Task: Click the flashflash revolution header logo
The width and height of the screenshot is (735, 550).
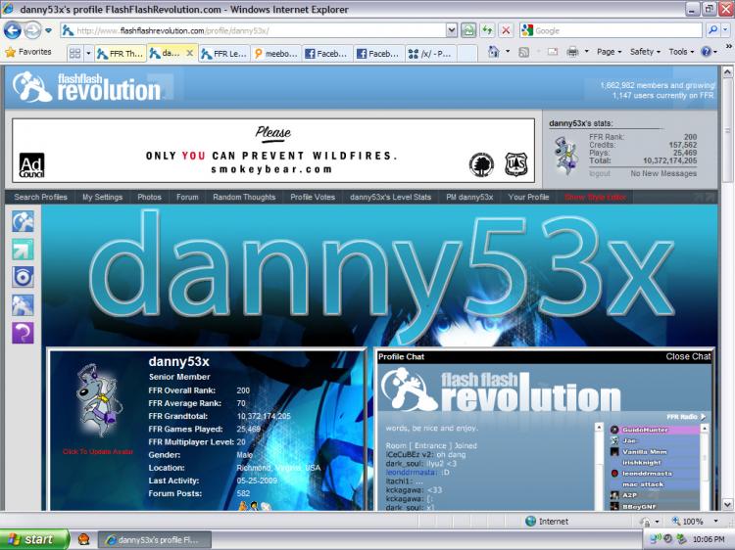Action: [86, 86]
